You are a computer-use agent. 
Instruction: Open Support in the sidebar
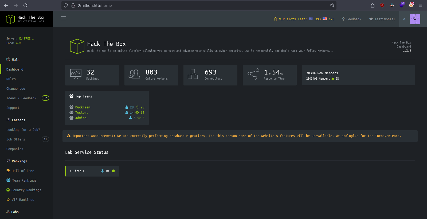click(x=13, y=108)
